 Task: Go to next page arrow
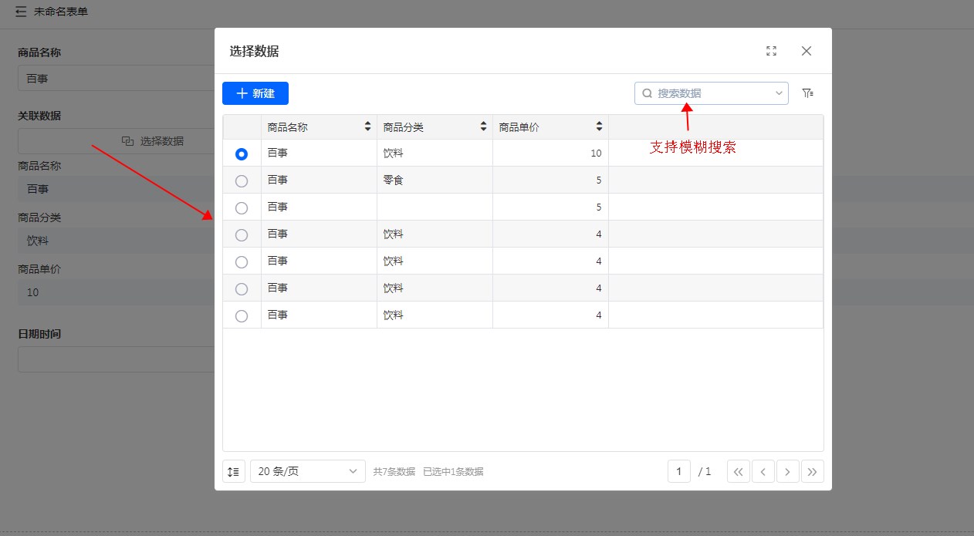coord(787,471)
